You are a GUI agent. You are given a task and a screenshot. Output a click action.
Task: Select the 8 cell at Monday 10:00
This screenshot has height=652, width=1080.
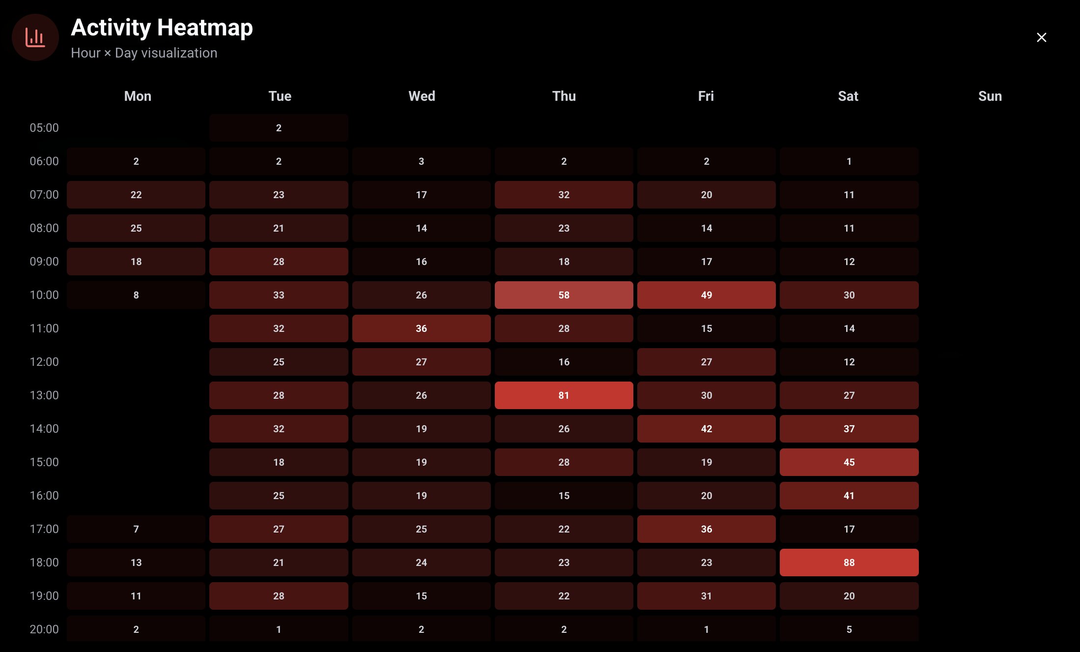pyautogui.click(x=136, y=295)
